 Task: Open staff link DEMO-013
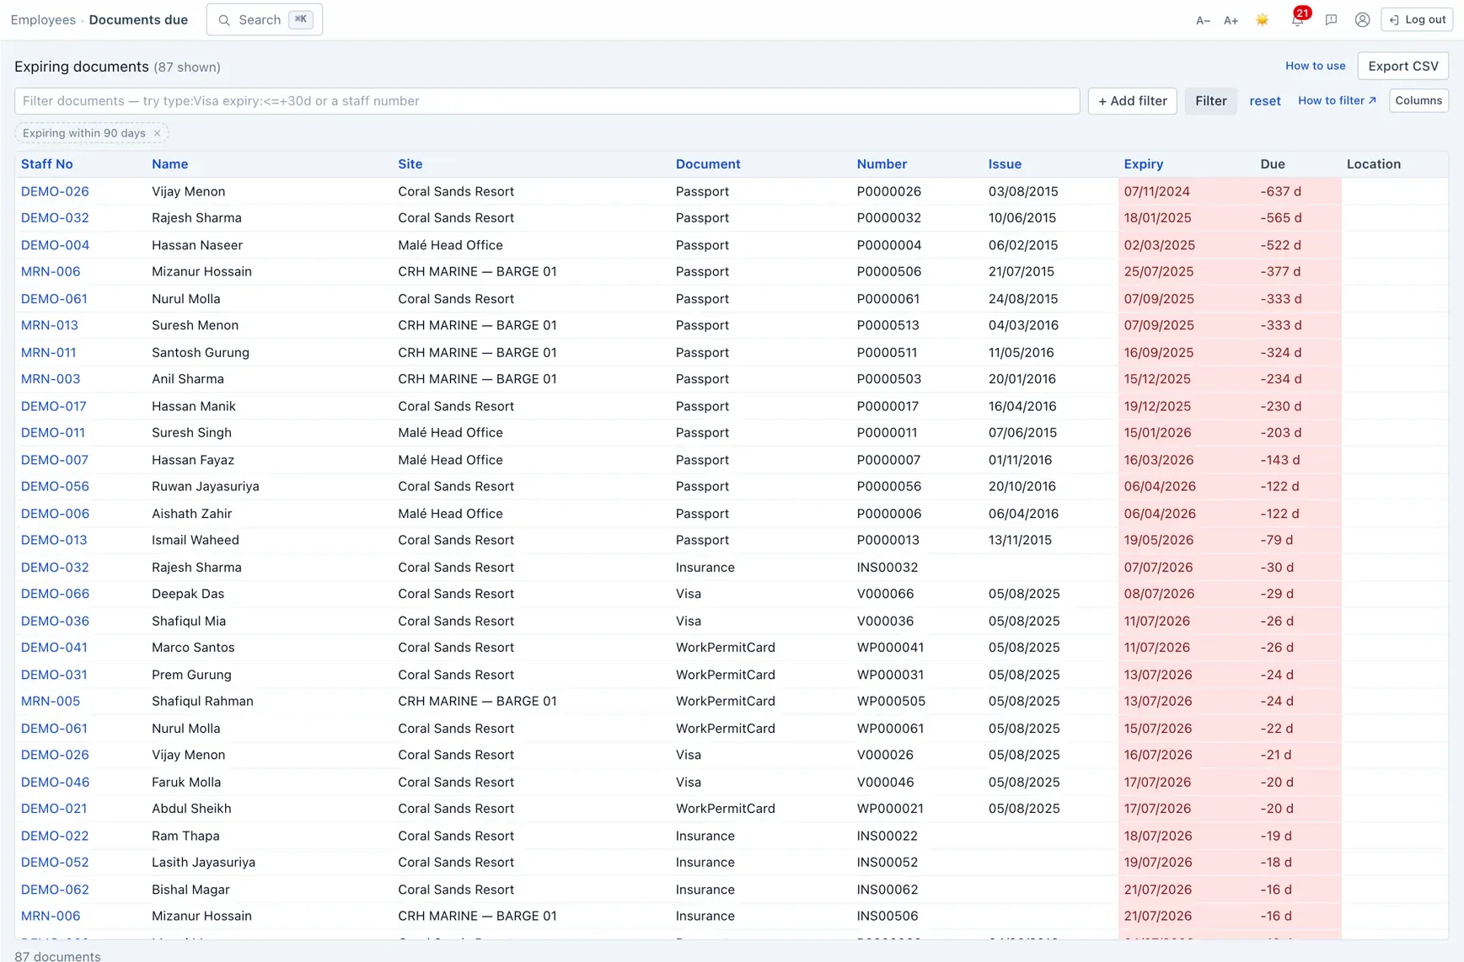54,540
